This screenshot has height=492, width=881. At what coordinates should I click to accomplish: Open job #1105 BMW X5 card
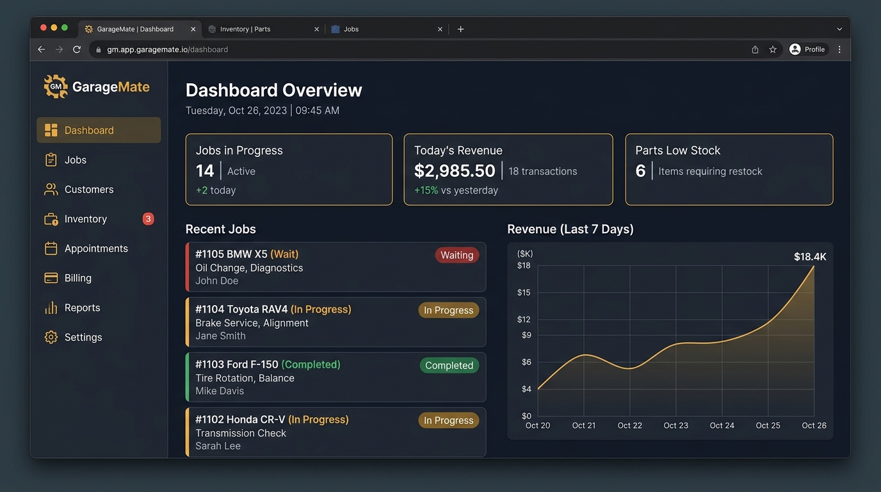[x=335, y=267]
